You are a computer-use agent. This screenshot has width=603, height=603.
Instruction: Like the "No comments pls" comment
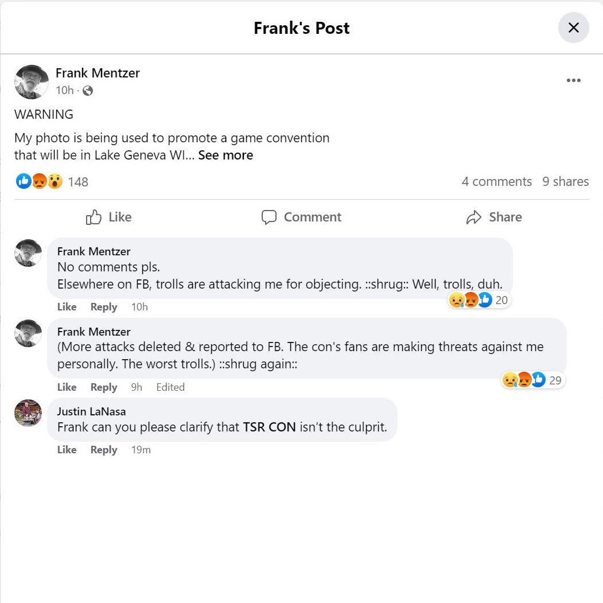coord(67,307)
